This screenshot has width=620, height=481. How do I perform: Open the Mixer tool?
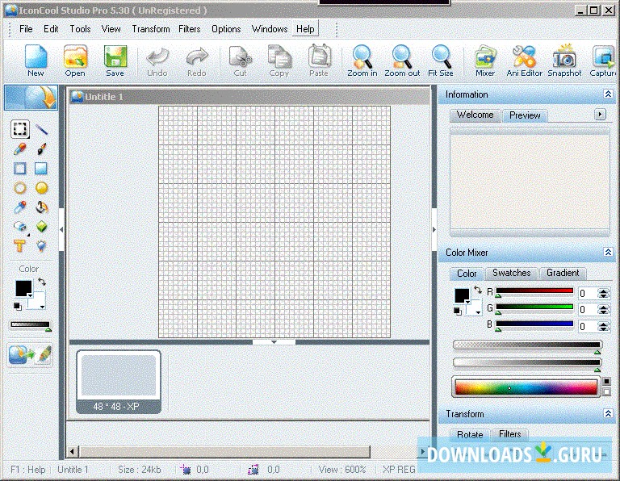485,60
